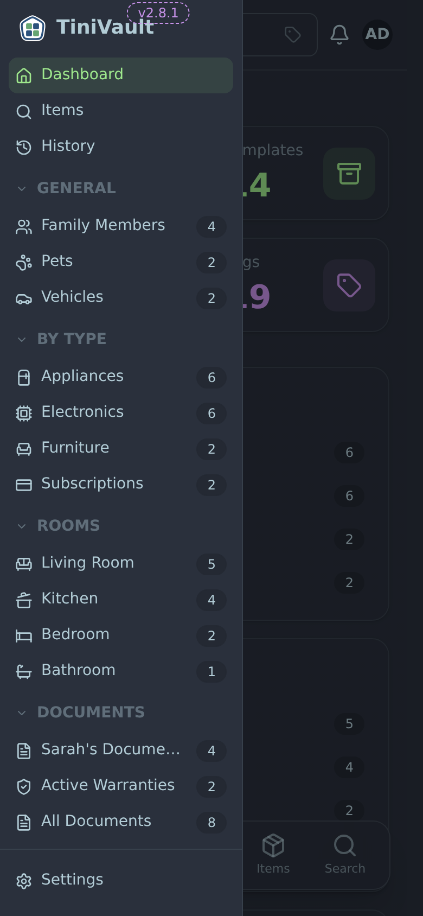423x916 pixels.
Task: Go to Items in sidebar
Action: (121, 111)
